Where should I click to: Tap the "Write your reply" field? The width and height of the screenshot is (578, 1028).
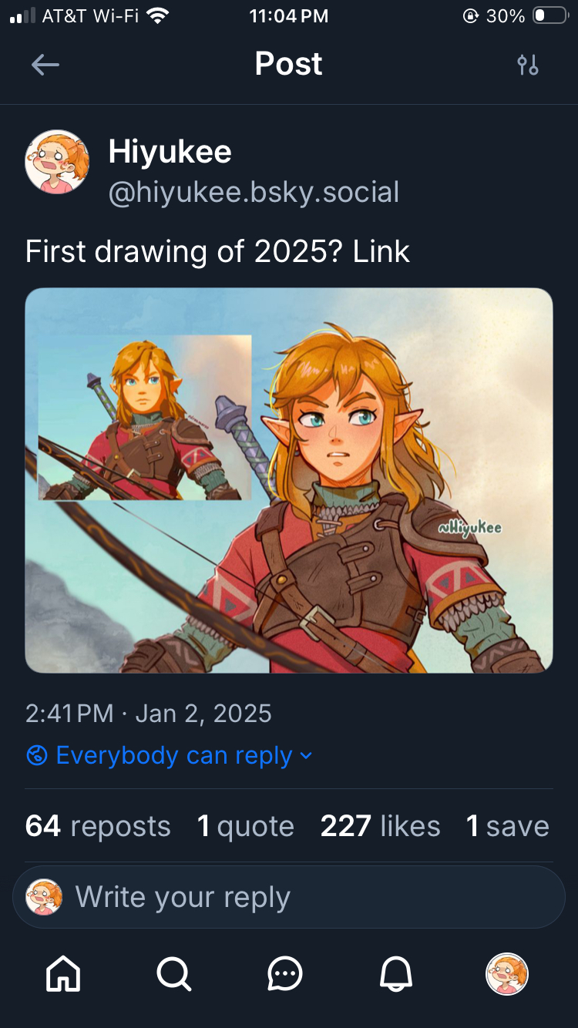click(x=308, y=897)
